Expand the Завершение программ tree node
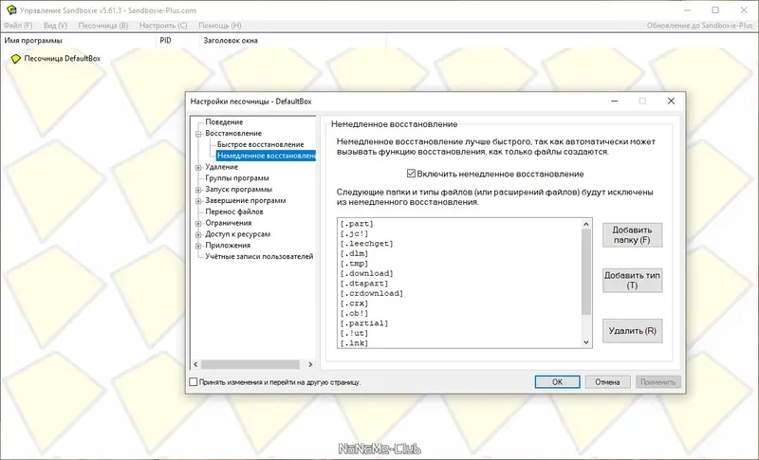The height and width of the screenshot is (460, 759). click(198, 201)
